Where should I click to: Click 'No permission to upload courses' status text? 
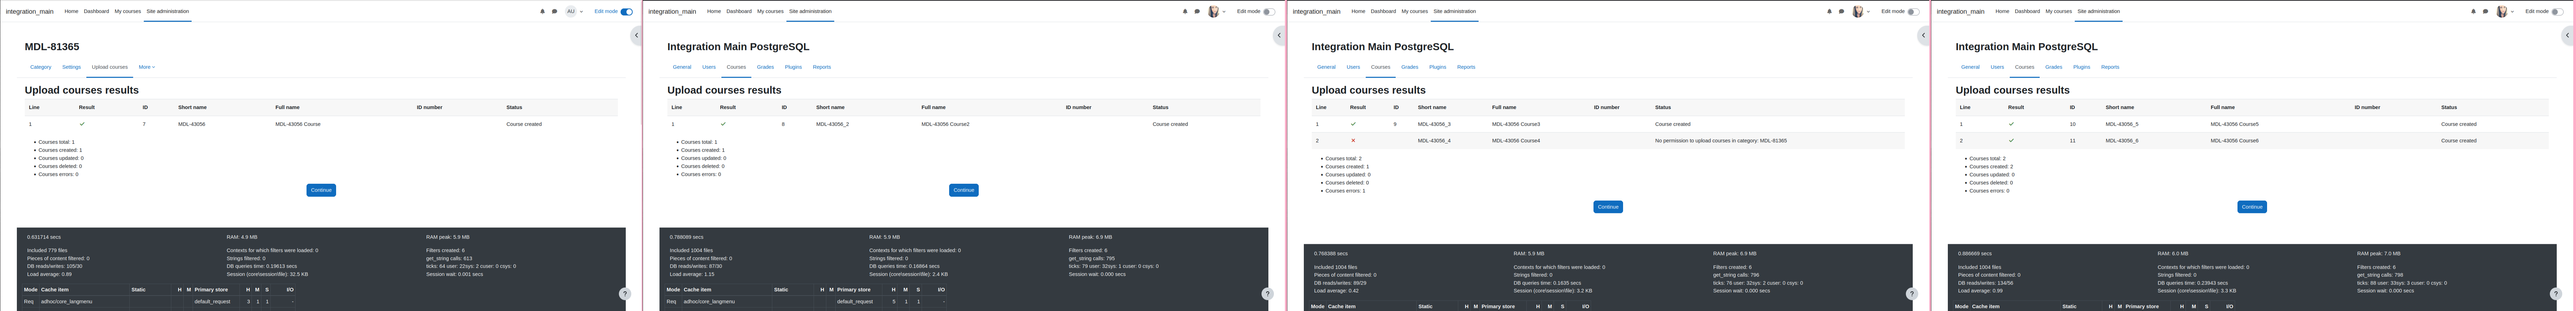[x=1721, y=141]
